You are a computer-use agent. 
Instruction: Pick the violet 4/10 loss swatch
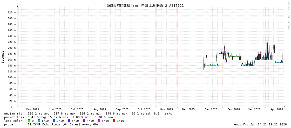click(84, 121)
